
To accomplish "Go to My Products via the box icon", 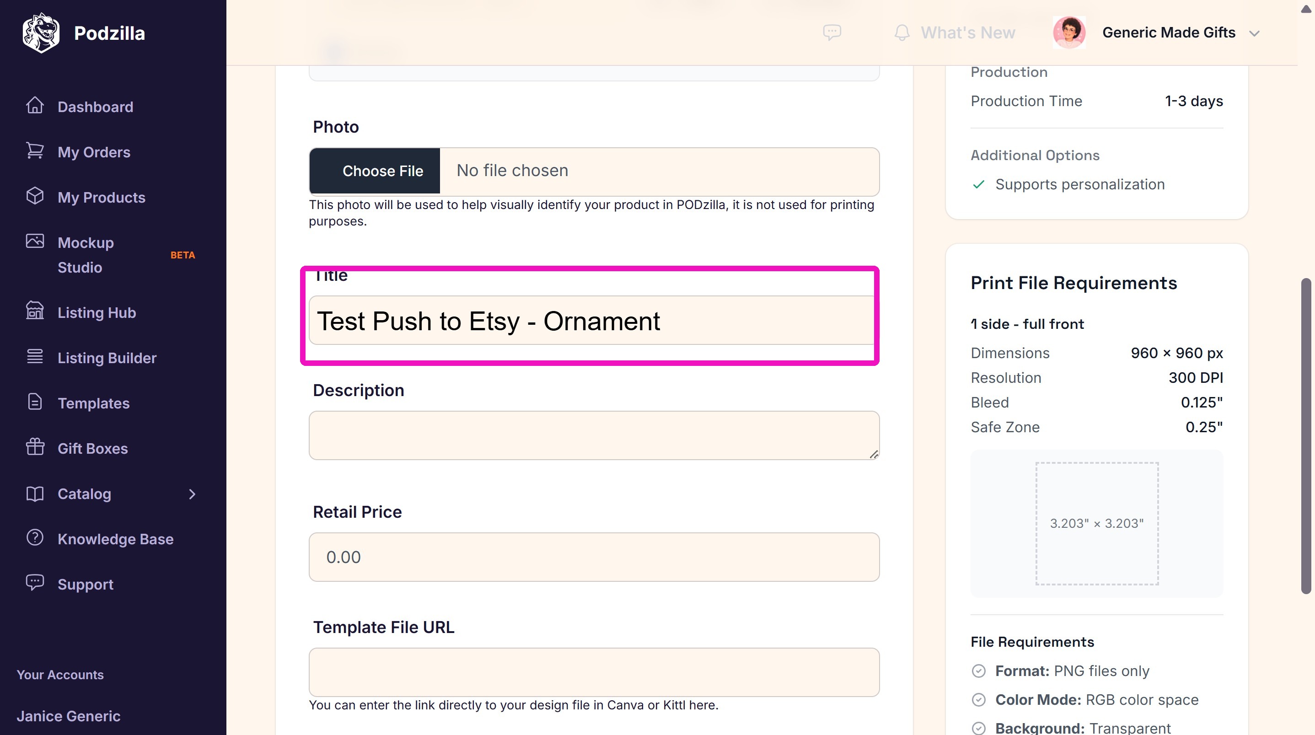I will click(35, 196).
